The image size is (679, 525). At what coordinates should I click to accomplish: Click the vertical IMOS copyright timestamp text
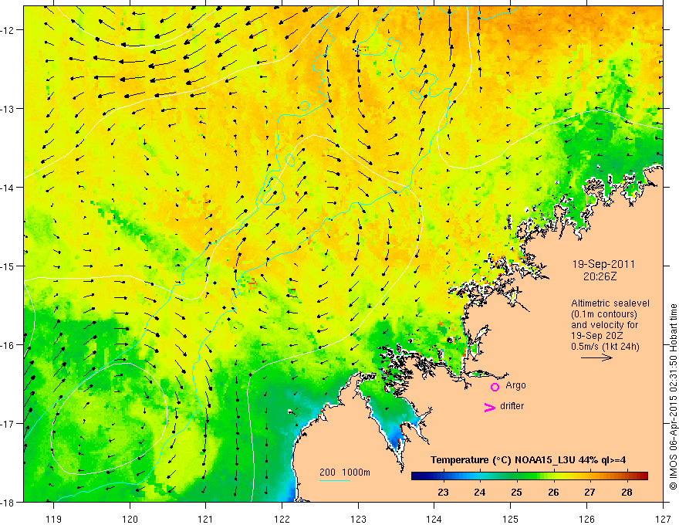coord(673,397)
